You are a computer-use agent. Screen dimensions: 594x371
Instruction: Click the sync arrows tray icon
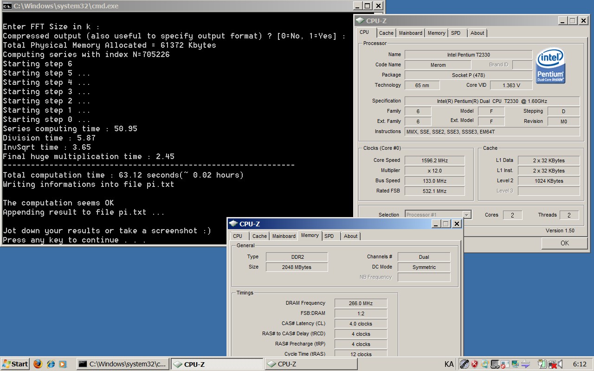pyautogui.click(x=525, y=364)
